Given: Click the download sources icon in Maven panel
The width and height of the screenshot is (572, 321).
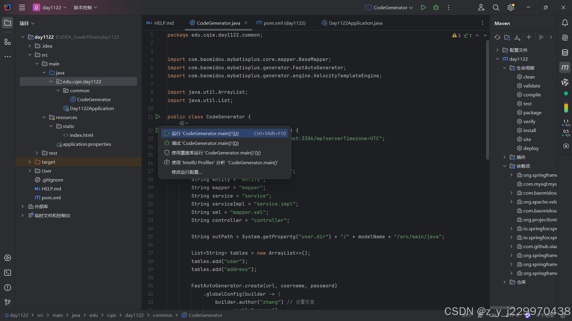Looking at the screenshot, I should (x=517, y=37).
